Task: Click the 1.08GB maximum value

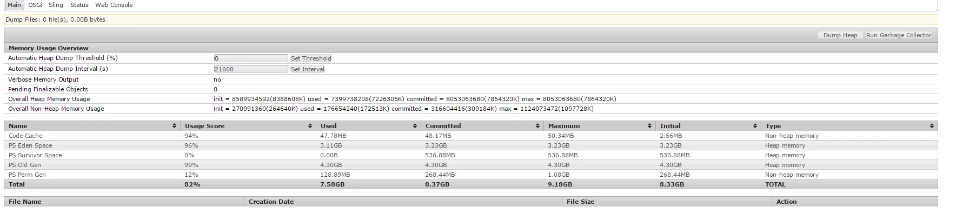Action: point(559,175)
